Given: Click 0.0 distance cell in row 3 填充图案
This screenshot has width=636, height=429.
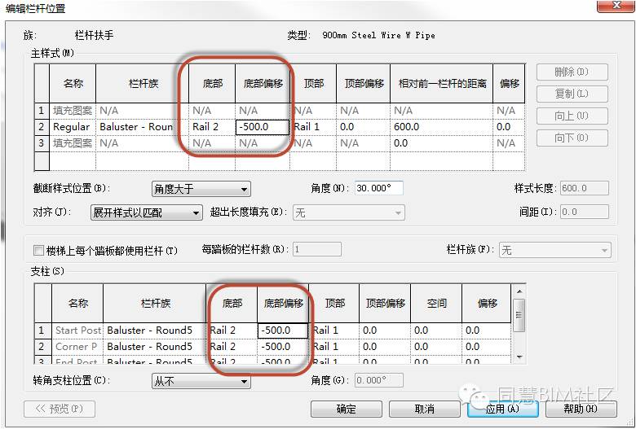Looking at the screenshot, I should (x=441, y=143).
